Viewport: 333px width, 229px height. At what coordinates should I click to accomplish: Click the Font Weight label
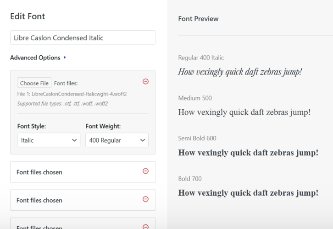(103, 126)
